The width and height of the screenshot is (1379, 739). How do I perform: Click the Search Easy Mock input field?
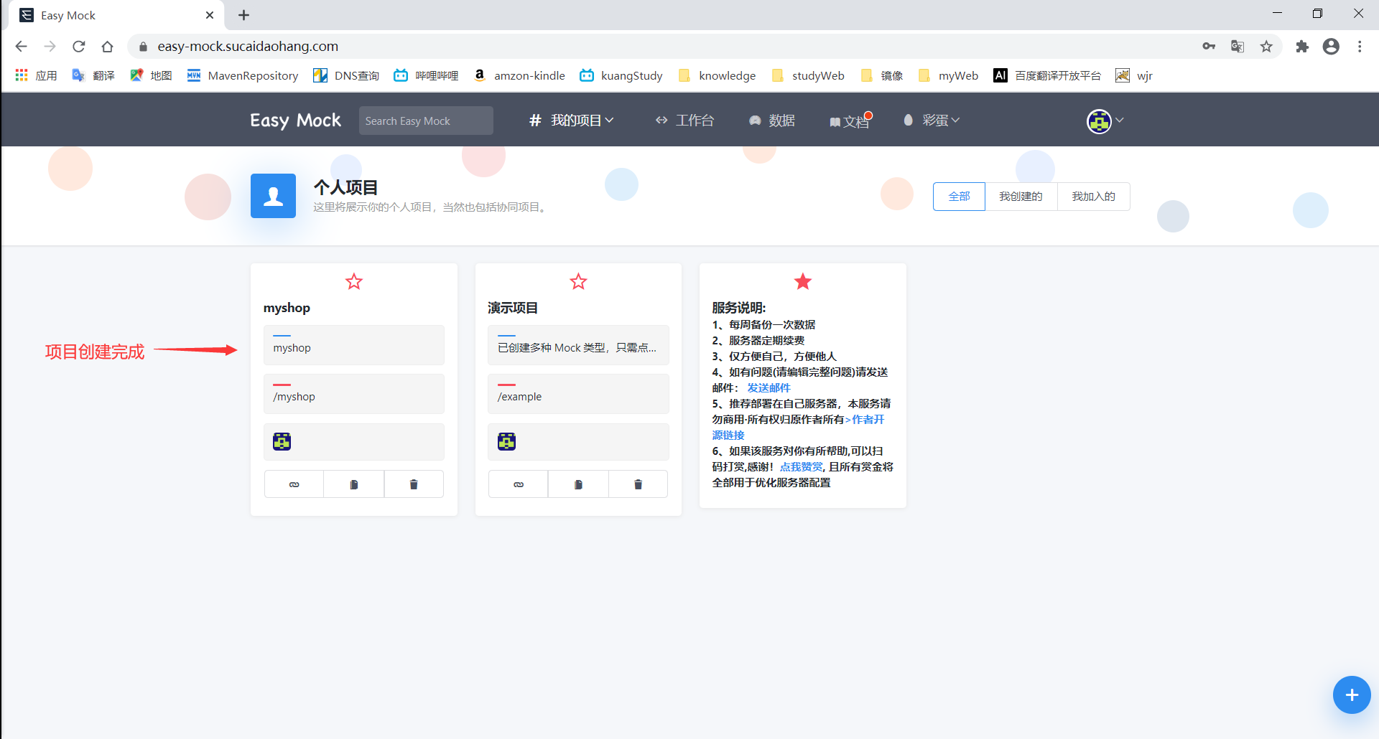click(425, 120)
